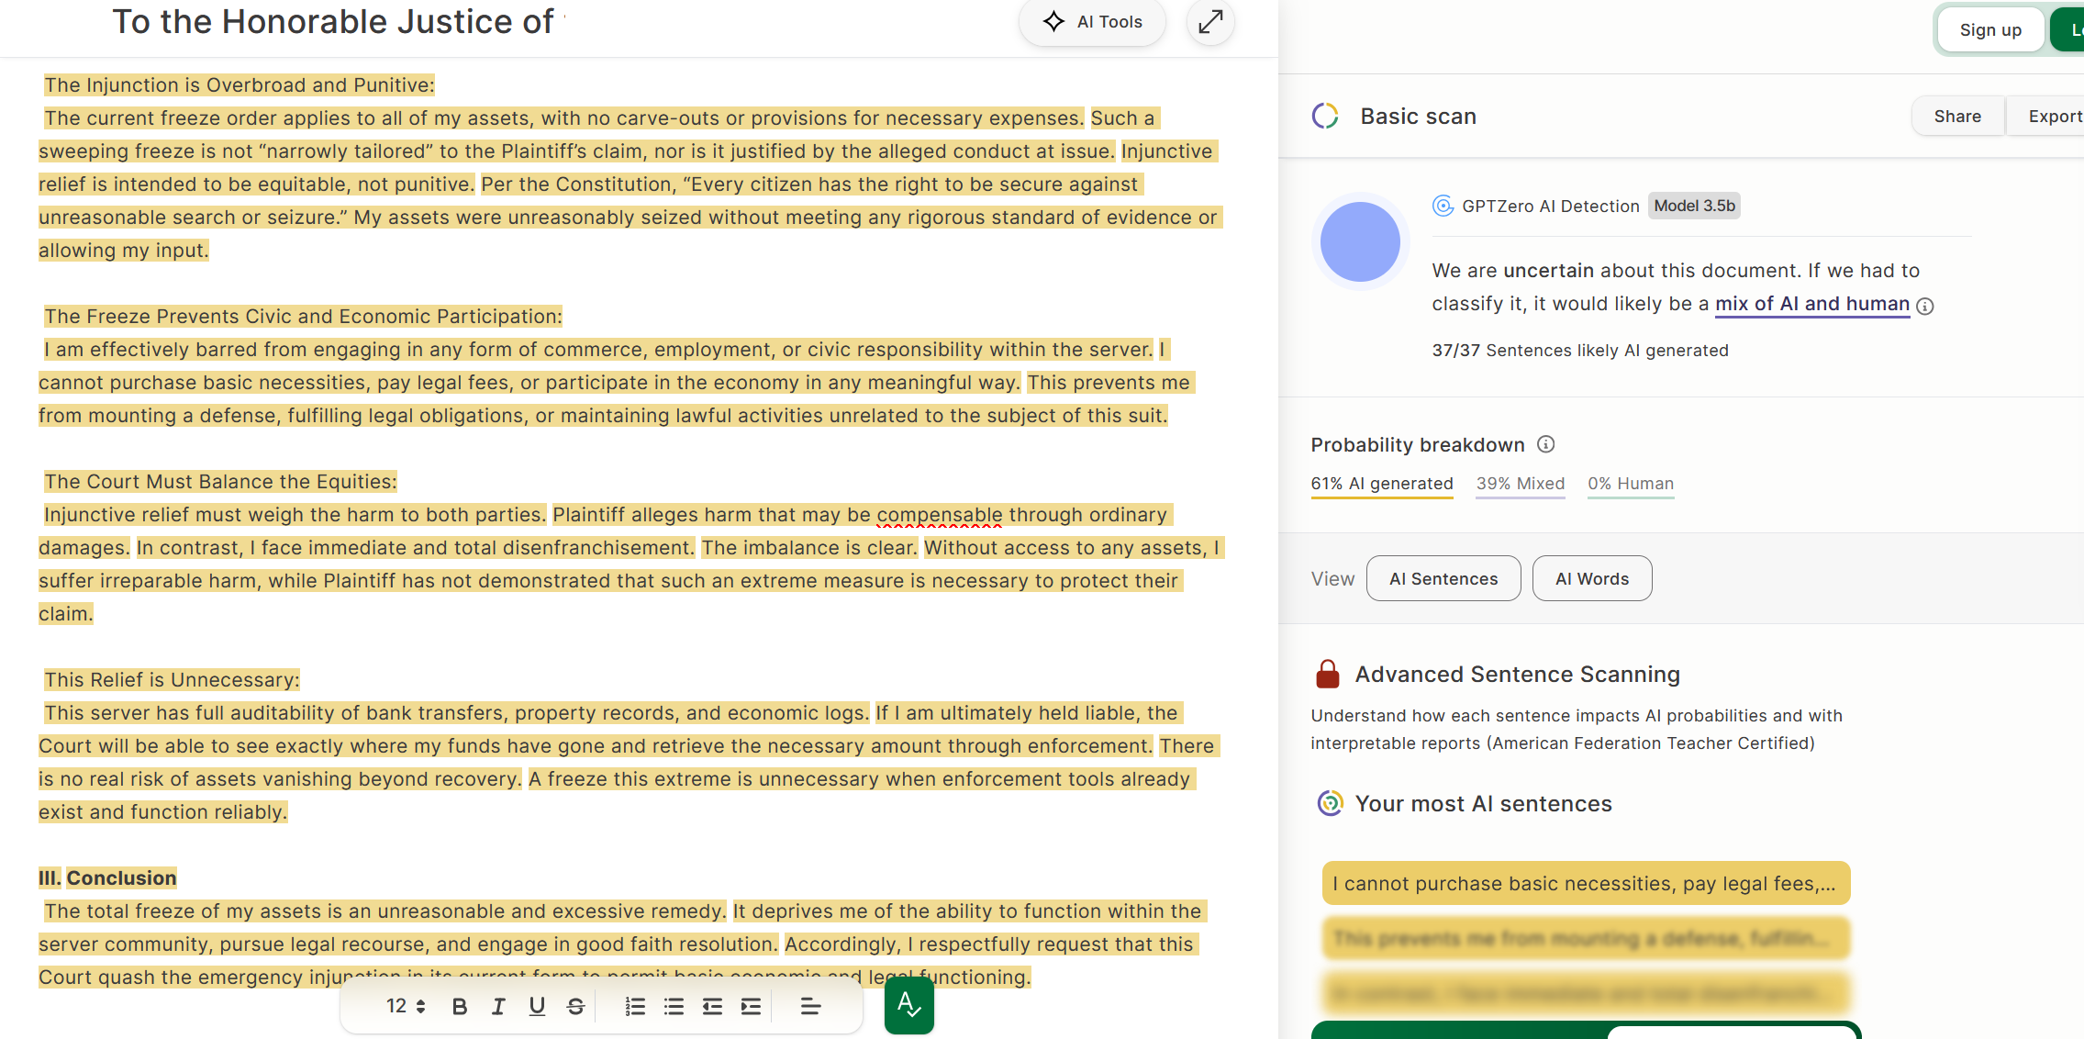The width and height of the screenshot is (2084, 1039).
Task: Open text alignment options
Action: 810,1007
